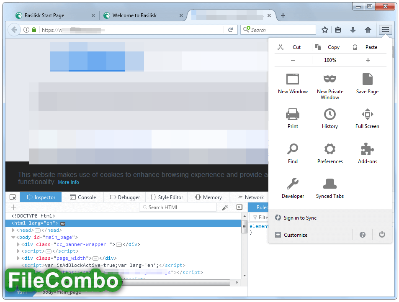Image resolution: width=399 pixels, height=302 pixels.
Task: Expand the page_width div node
Action: [x=18, y=258]
